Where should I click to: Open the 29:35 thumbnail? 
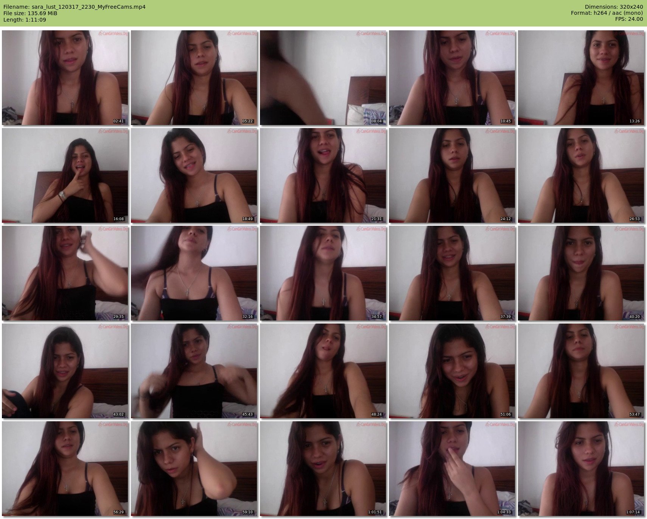(x=65, y=273)
